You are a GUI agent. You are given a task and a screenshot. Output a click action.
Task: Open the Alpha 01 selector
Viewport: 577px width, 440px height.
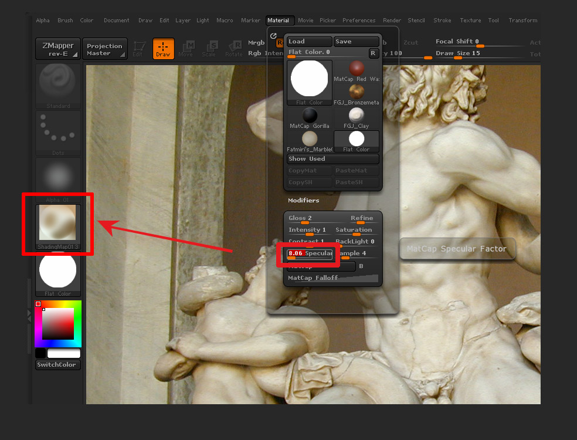point(58,180)
